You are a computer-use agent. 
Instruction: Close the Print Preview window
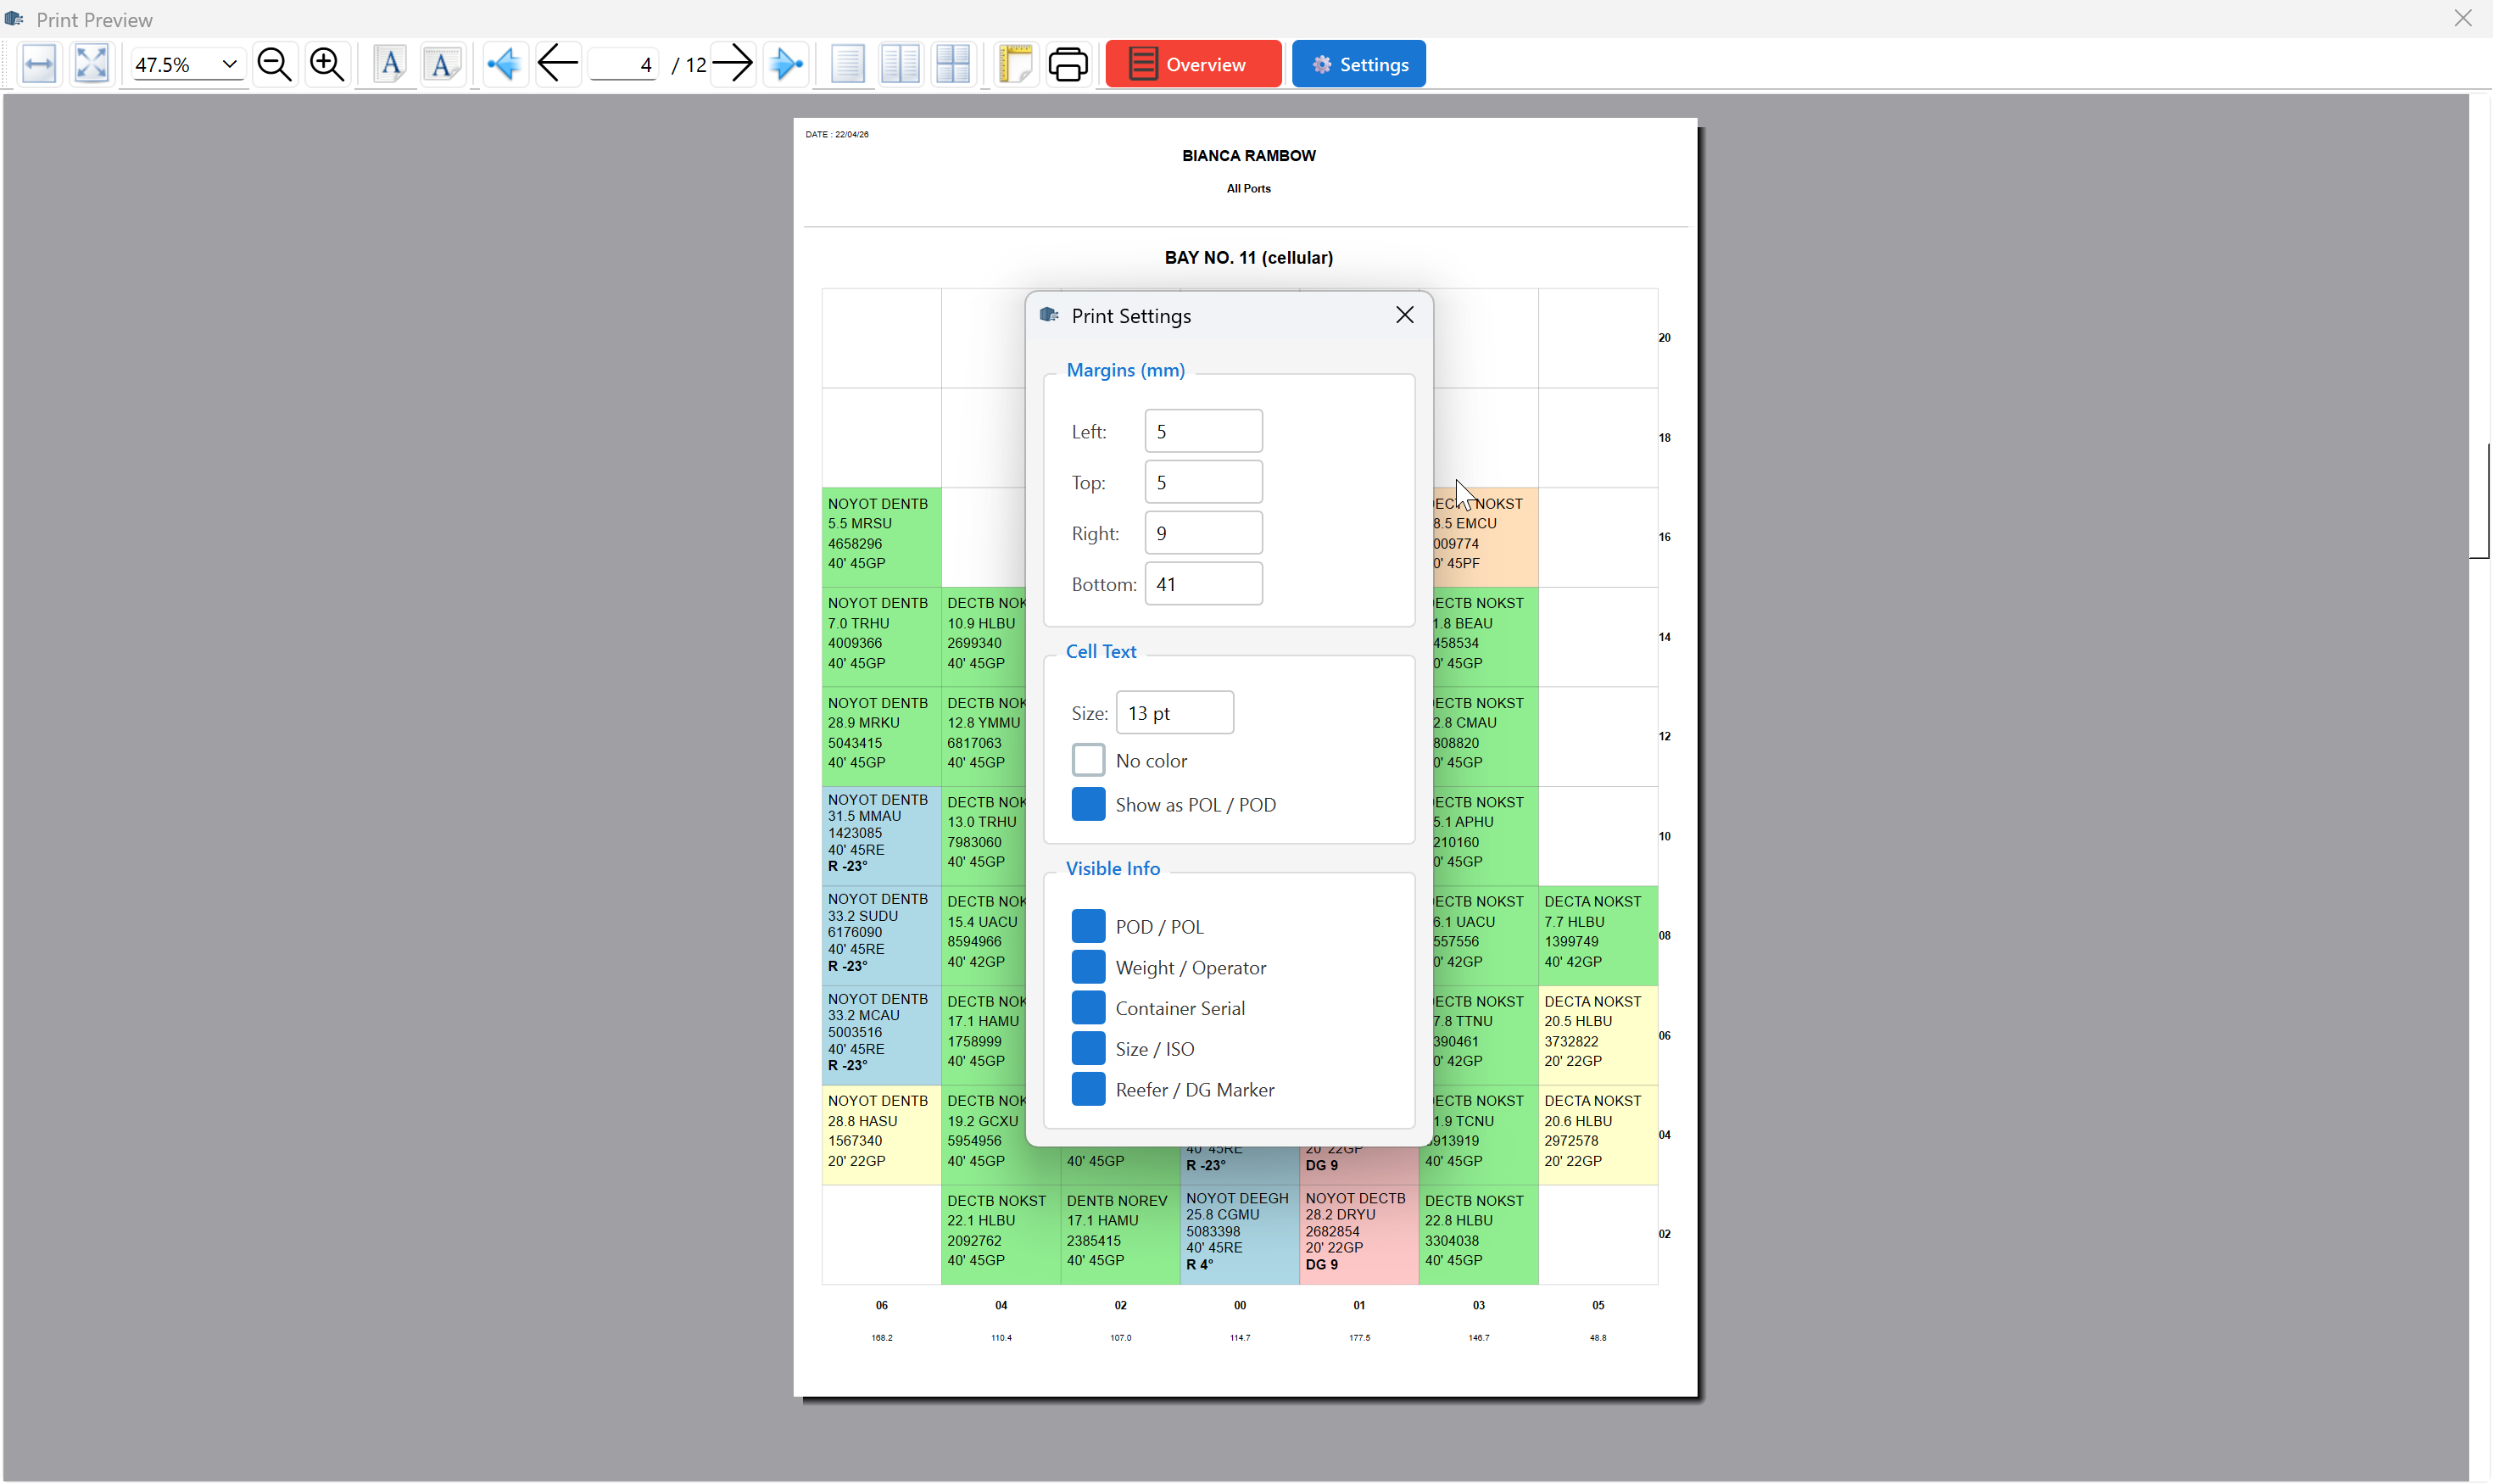coord(2462,19)
